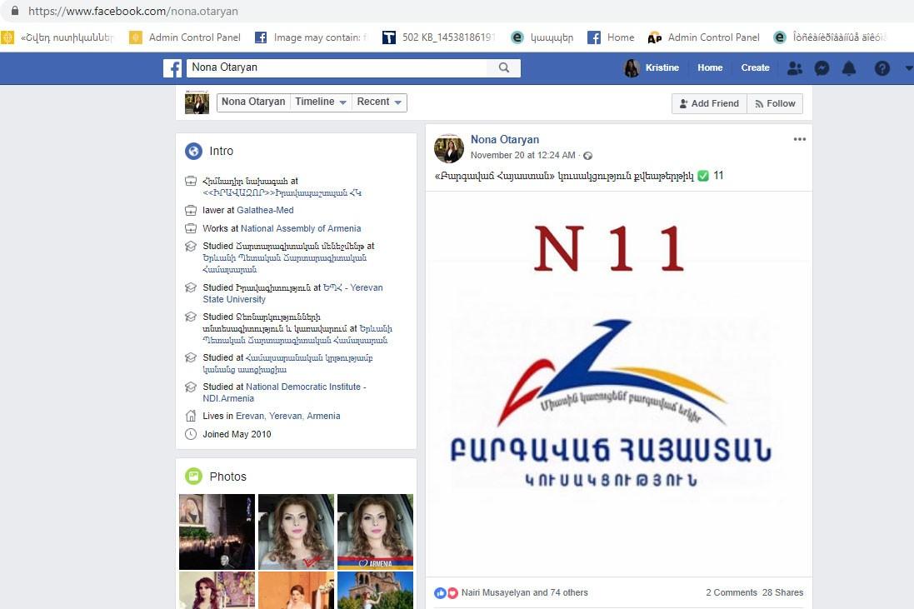
Task: Open Nairi Musayelyan and 74 others
Action: (525, 592)
